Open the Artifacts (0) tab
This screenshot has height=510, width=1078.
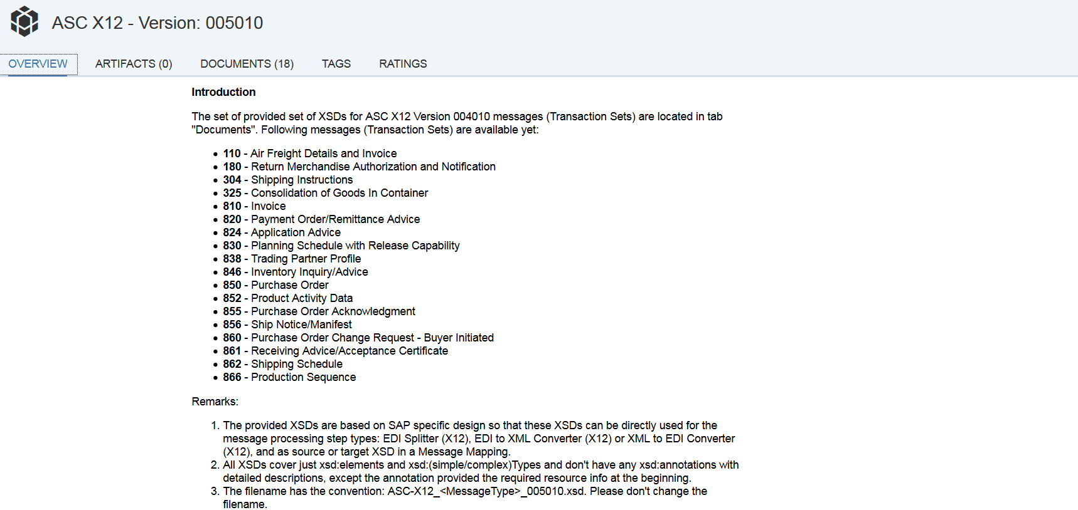point(134,64)
